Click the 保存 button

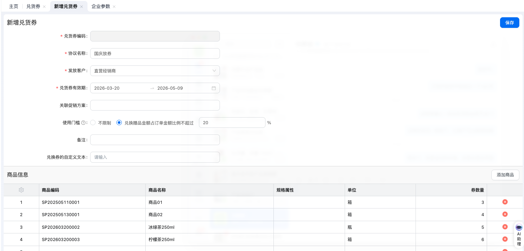(x=509, y=23)
